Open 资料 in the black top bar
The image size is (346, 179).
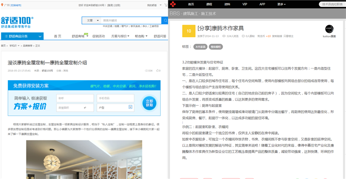(227, 4)
